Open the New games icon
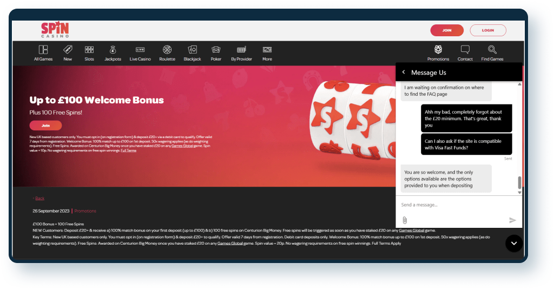This screenshot has height=289, width=554. (x=68, y=49)
